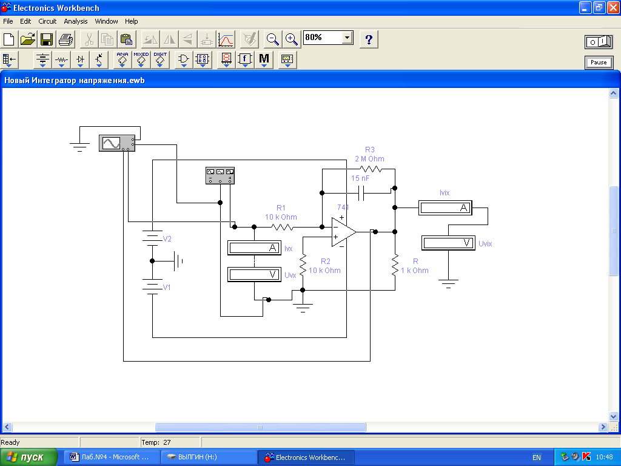Select battery V1
Viewport: 621px width, 466px height.
tap(152, 286)
